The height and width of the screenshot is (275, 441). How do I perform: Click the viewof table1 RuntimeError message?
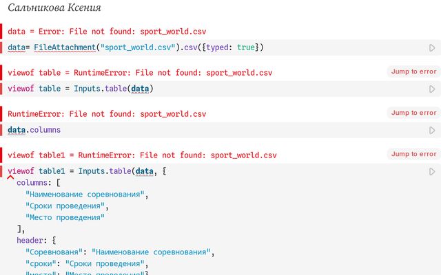[142, 155]
